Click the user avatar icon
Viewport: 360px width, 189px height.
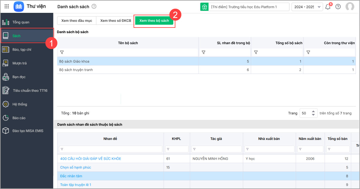[350, 7]
